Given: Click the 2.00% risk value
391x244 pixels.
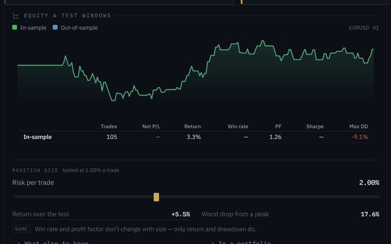Looking at the screenshot, I should click(369, 183).
